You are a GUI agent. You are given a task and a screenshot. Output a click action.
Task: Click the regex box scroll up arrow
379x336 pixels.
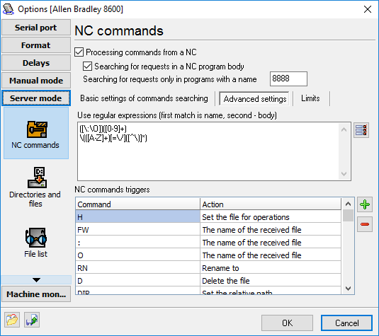(344, 129)
